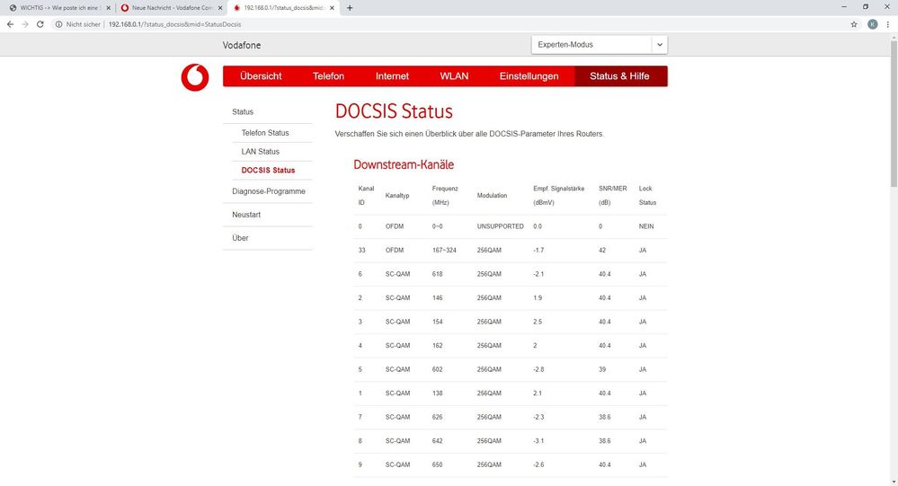Switch to the 'WICHTIG -> Wie poste ich' tab
This screenshot has height=486, width=898.
coord(58,8)
